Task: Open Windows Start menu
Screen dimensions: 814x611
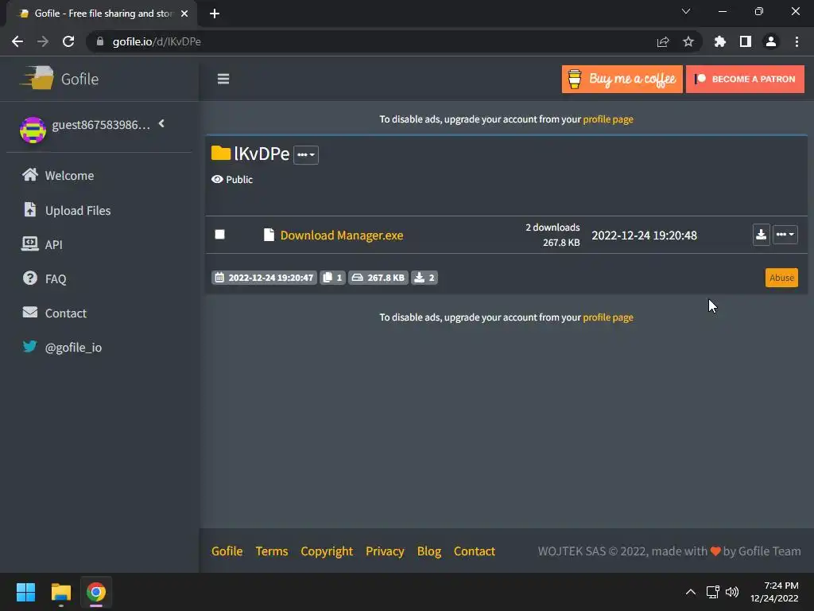Action: pos(25,592)
